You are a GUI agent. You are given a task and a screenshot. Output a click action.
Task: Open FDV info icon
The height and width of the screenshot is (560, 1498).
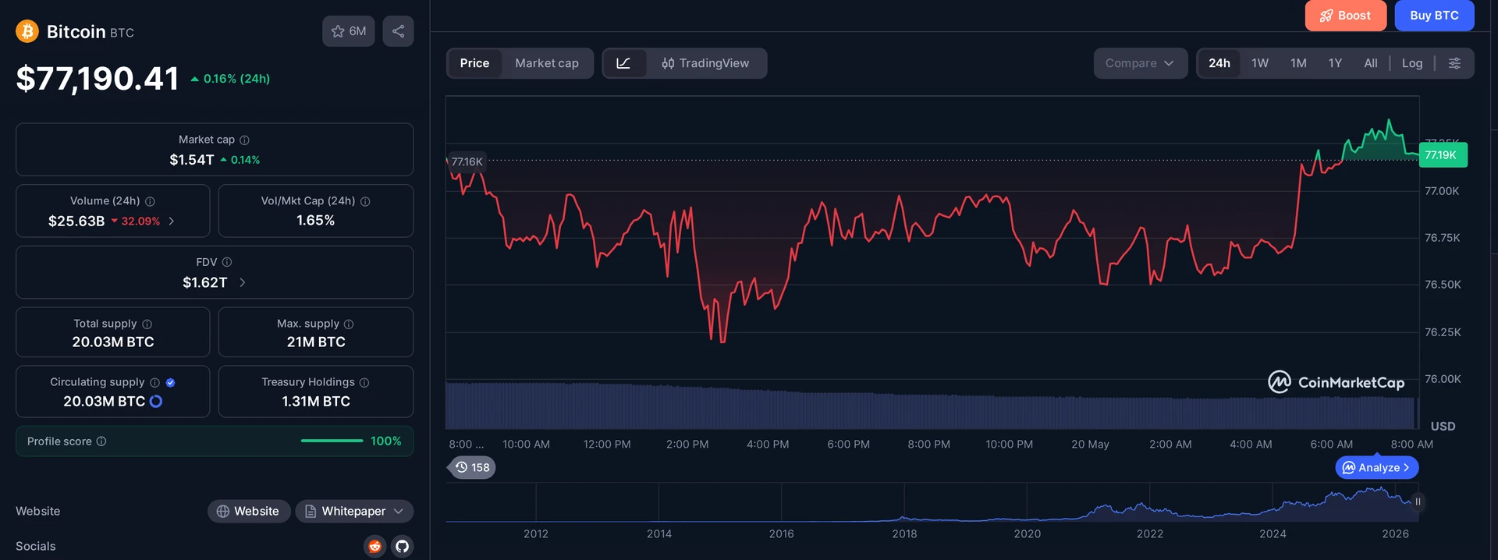click(227, 262)
